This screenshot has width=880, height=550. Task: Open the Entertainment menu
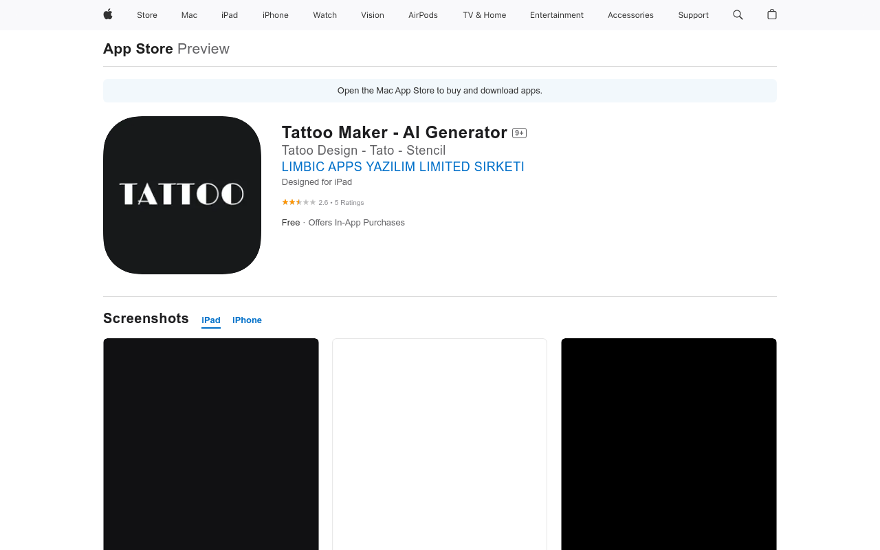[557, 15]
